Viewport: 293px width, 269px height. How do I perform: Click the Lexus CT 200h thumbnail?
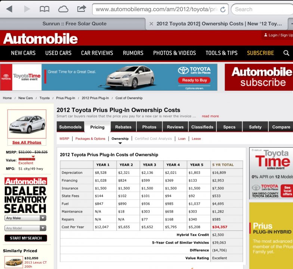(x=13, y=262)
